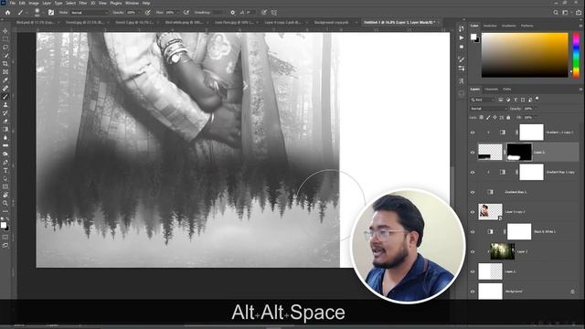Image resolution: width=585 pixels, height=329 pixels.
Task: Click the toolbar foreground color swatch
Action: pos(4,225)
